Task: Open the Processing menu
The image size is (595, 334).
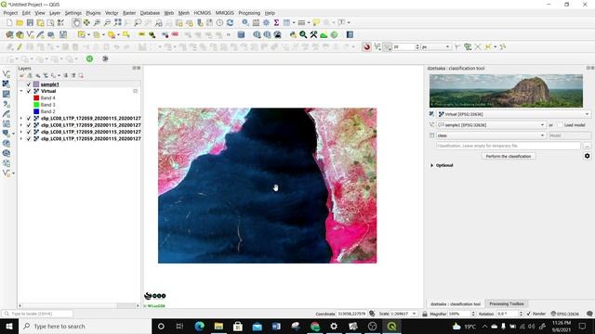Action: [x=249, y=13]
